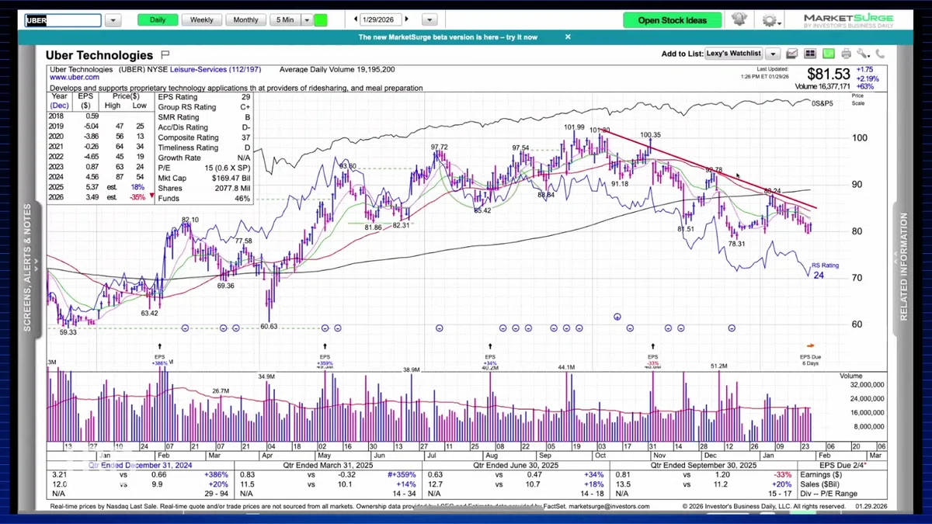Go to the previous date with left arrow
932x524 pixels.
354,19
